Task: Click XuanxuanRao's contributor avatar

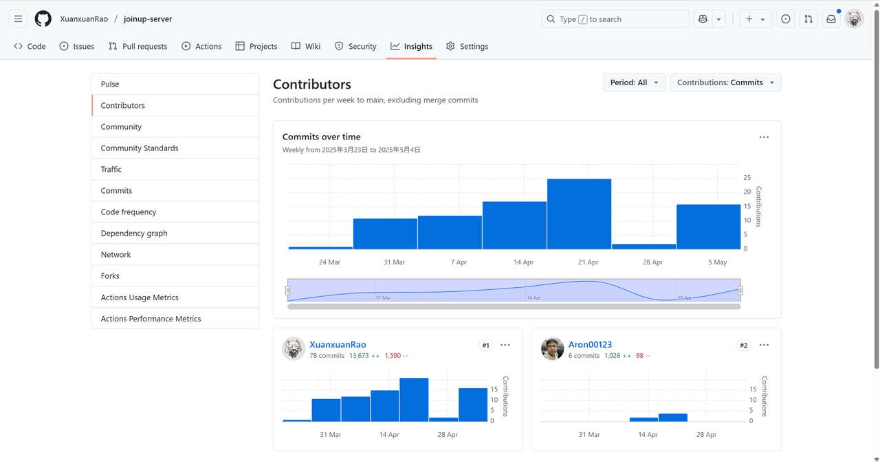Action: click(294, 349)
